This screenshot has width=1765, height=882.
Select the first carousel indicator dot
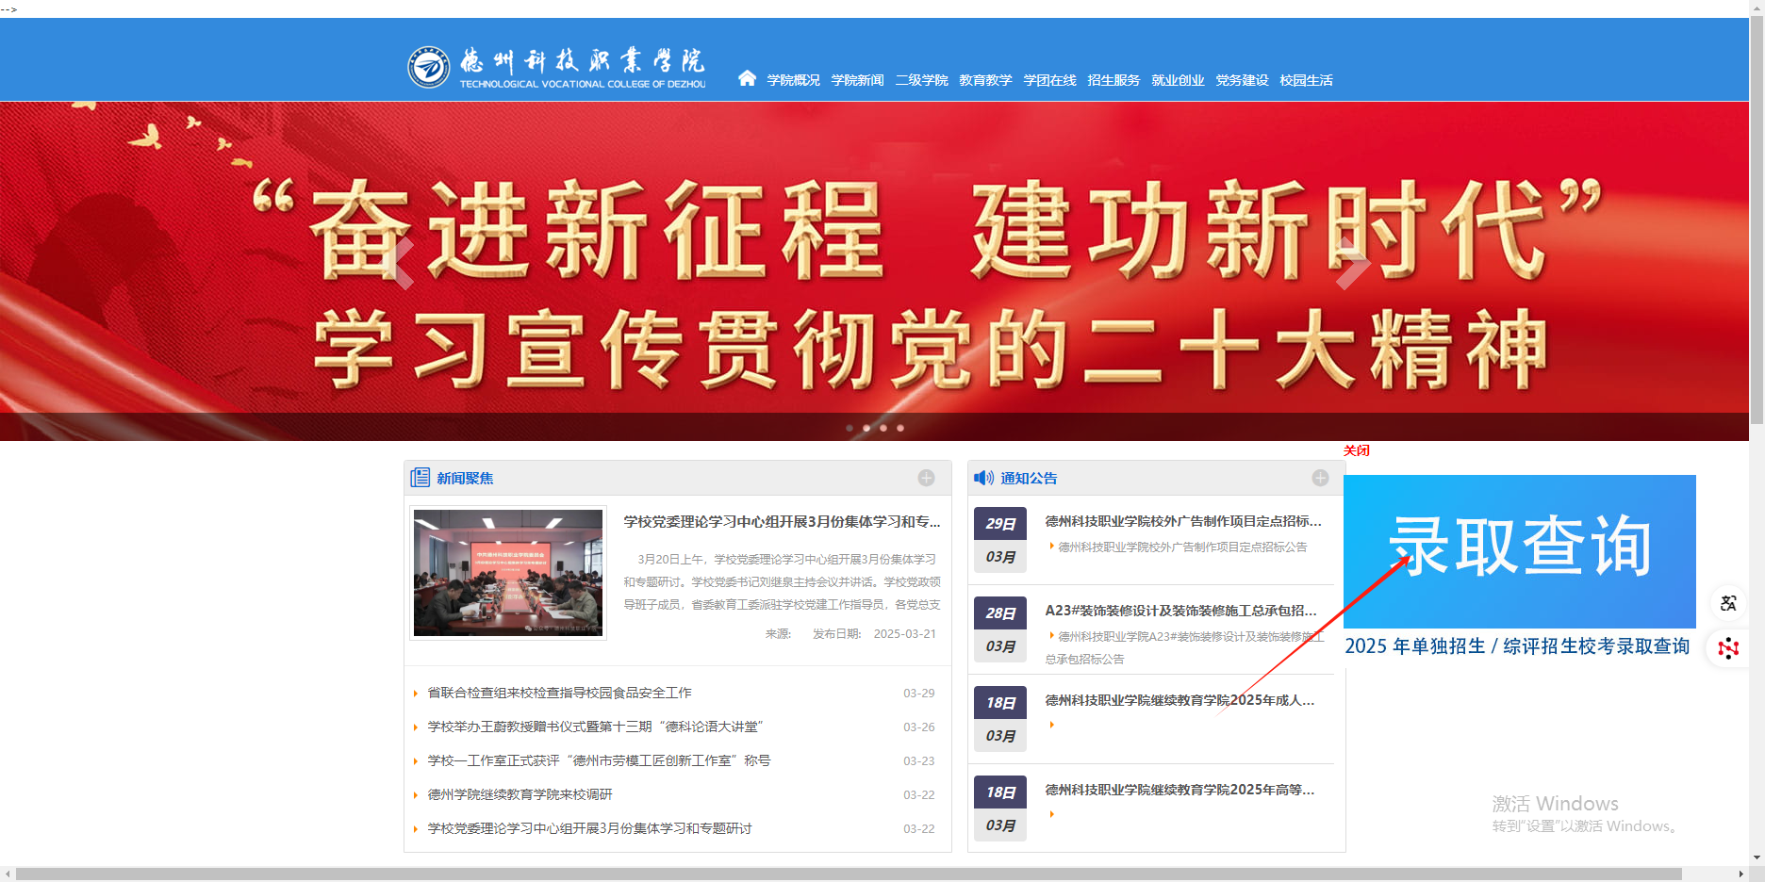(x=850, y=428)
